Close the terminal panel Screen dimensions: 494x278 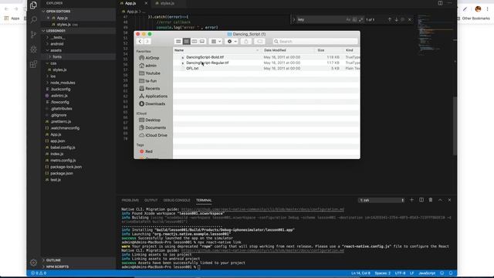[x=449, y=200]
